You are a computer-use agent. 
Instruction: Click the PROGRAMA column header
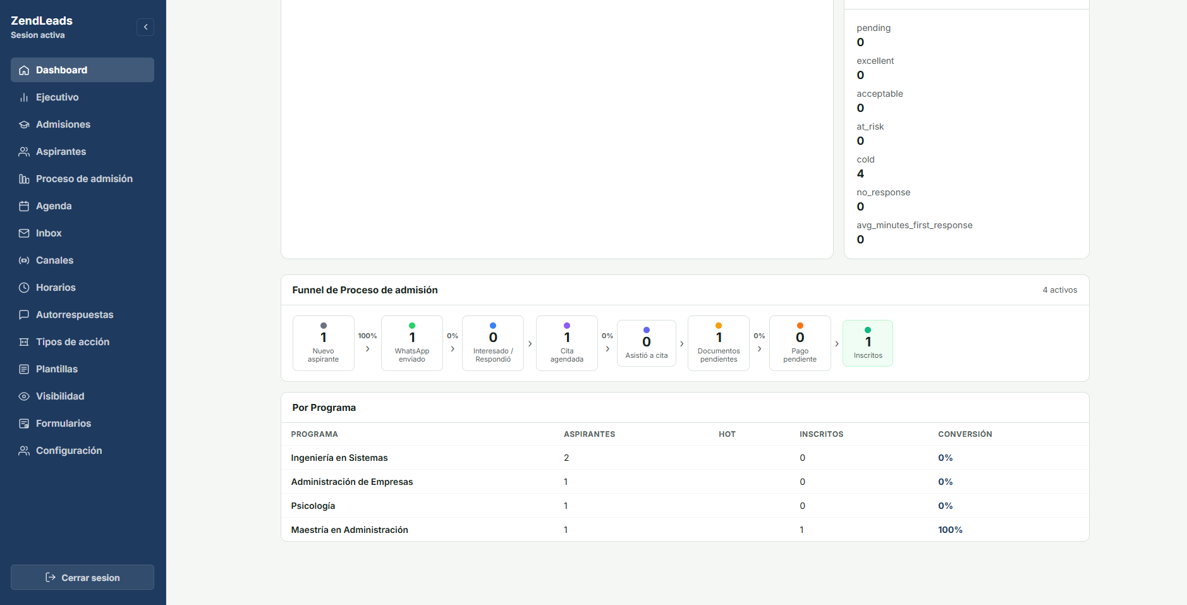click(x=314, y=434)
